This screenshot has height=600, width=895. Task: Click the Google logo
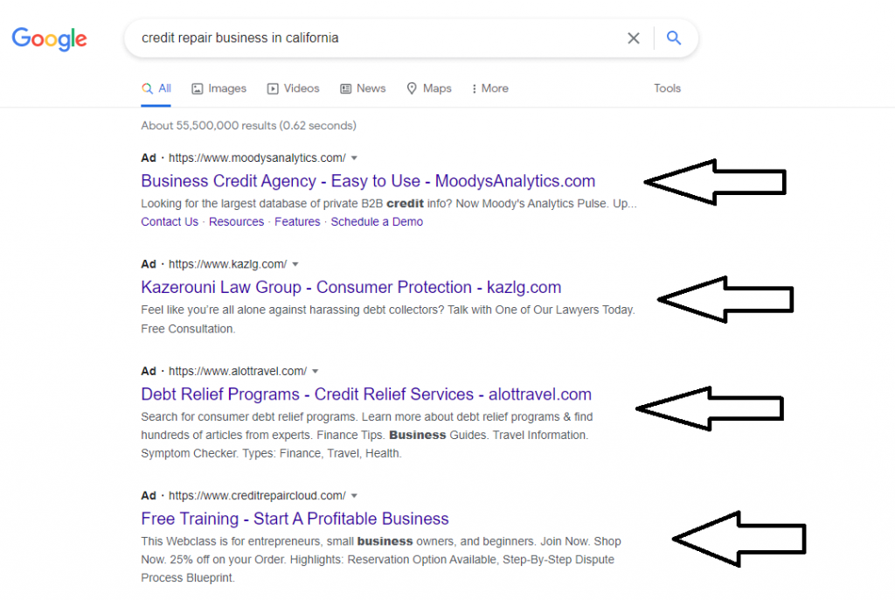pyautogui.click(x=49, y=38)
